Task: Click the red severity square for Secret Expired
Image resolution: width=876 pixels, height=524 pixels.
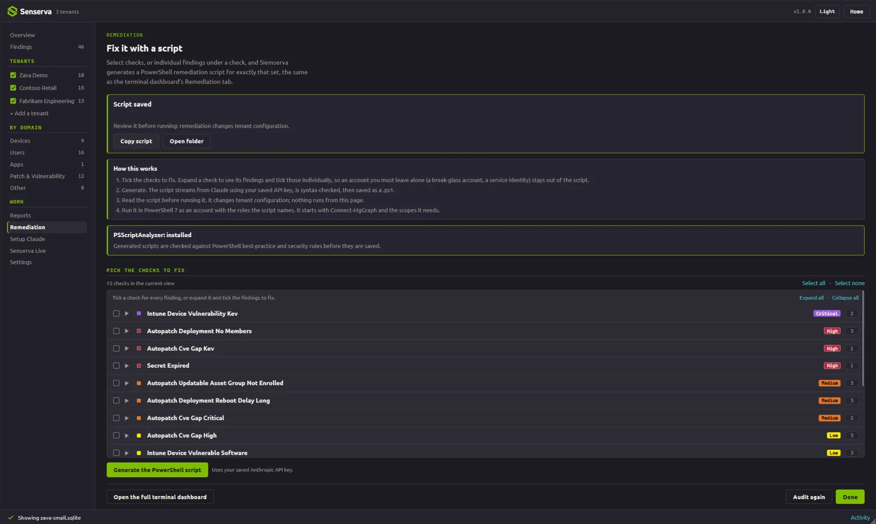Action: click(139, 366)
